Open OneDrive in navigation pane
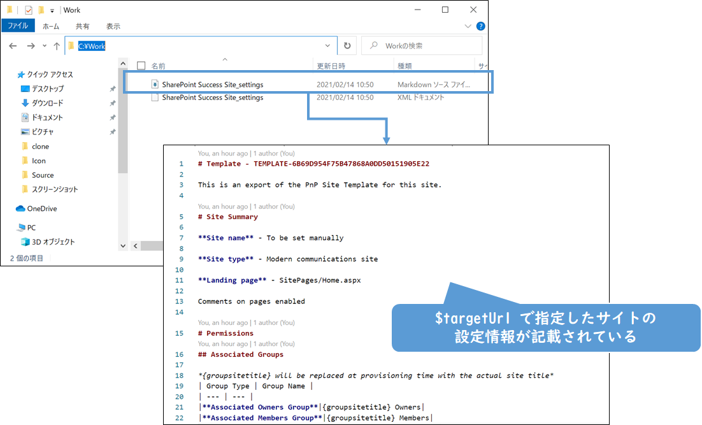Screen dimensions: 702x425 tap(41, 209)
